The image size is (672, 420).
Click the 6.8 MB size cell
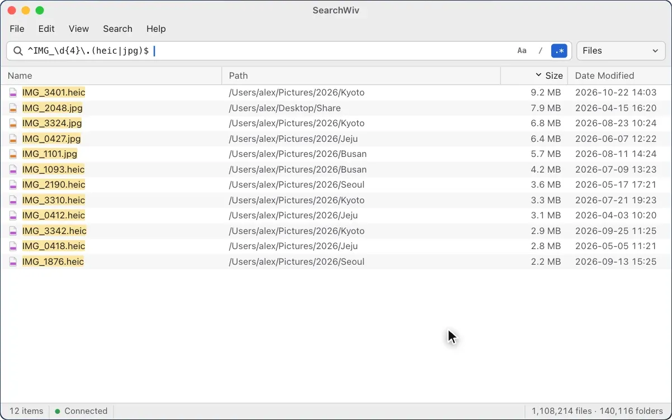click(546, 123)
